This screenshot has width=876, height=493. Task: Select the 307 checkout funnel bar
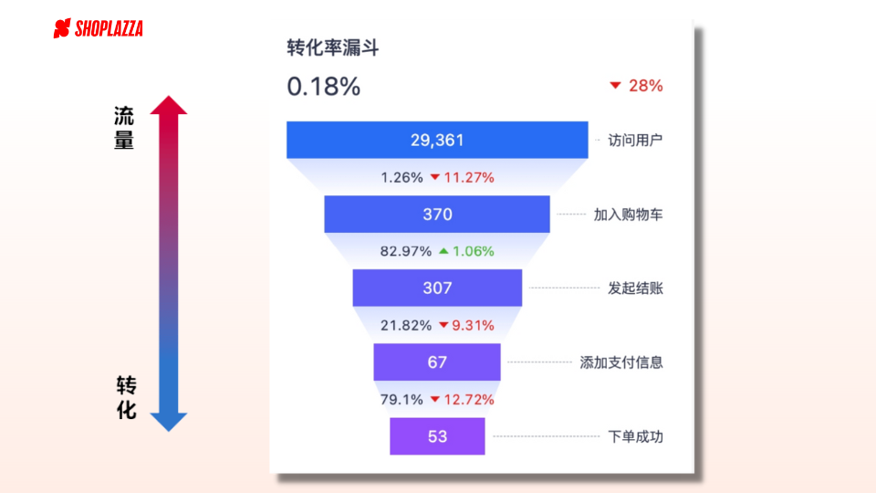click(x=437, y=288)
